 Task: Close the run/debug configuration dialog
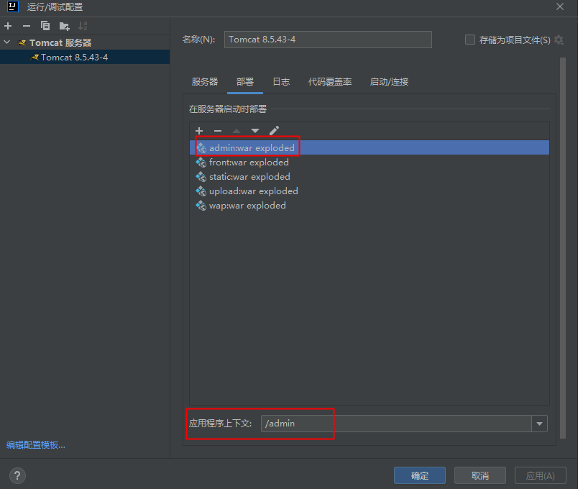pyautogui.click(x=560, y=6)
